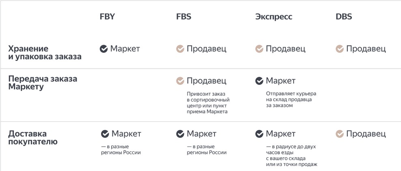Click the Доставка покупателю row label

tap(33, 138)
